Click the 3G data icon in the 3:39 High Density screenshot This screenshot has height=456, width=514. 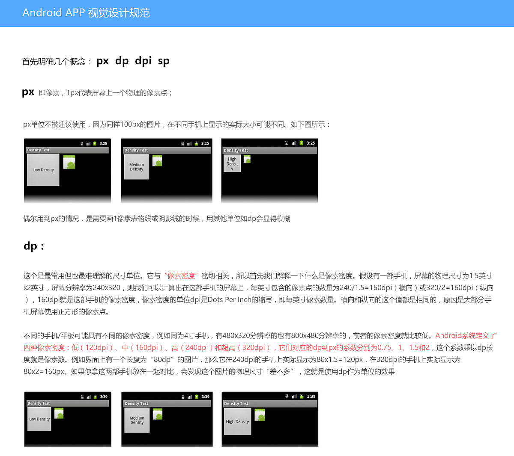click(x=287, y=397)
